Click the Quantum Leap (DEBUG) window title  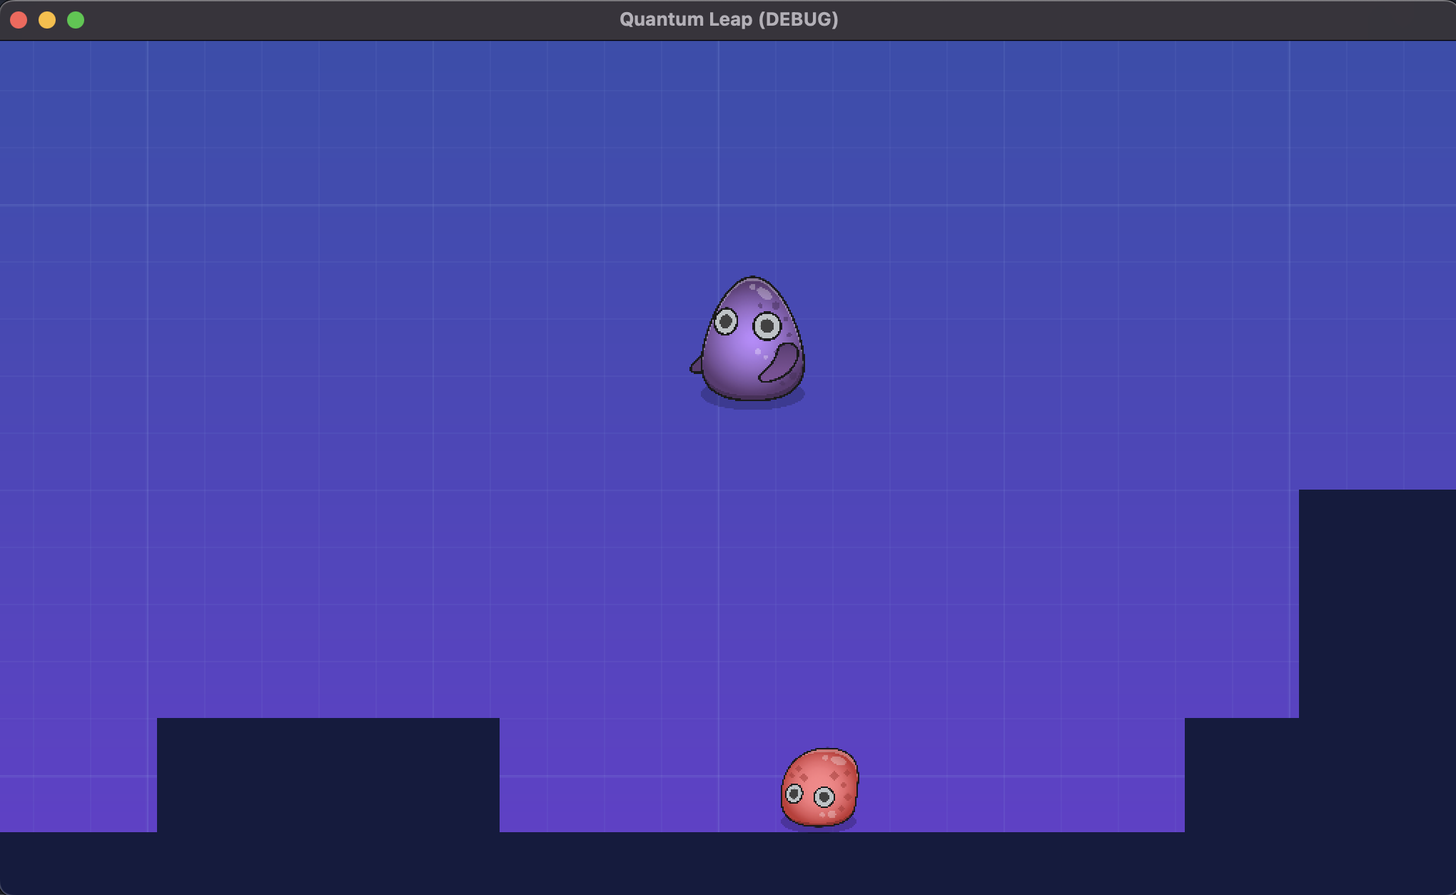coord(728,19)
